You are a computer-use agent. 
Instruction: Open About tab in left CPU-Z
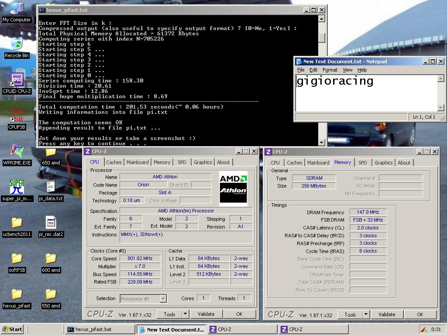coord(223,162)
